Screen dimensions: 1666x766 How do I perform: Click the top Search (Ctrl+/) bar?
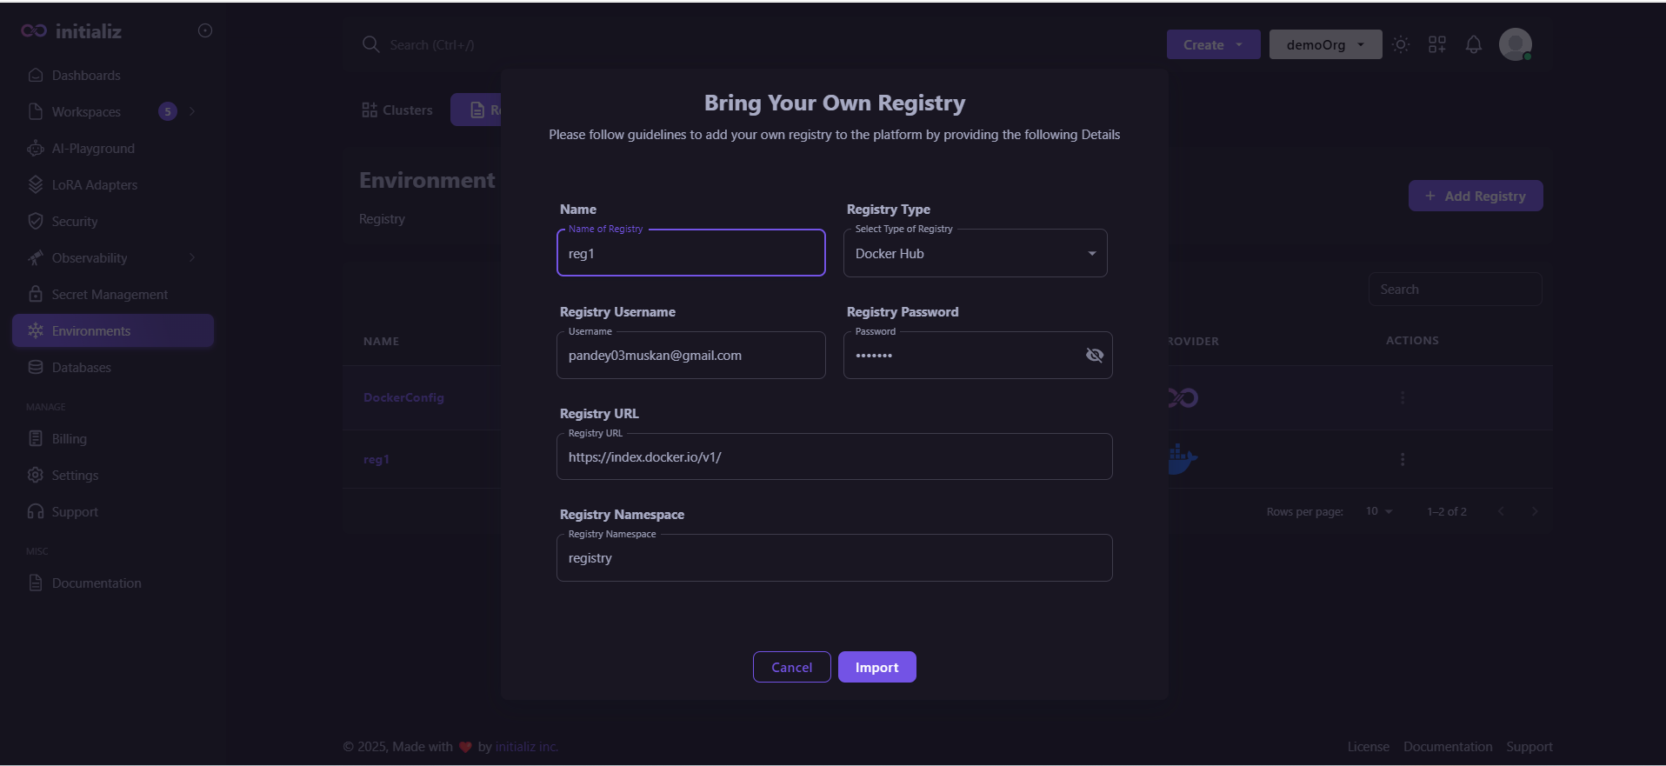coord(432,44)
